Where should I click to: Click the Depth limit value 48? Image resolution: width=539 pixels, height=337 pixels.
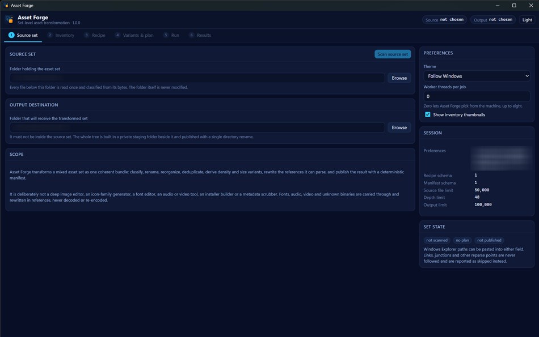tap(477, 197)
